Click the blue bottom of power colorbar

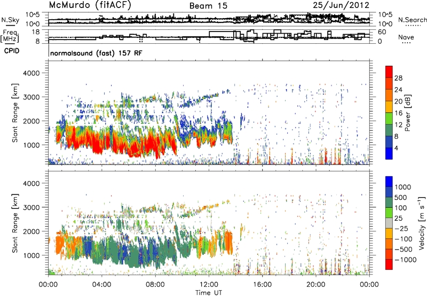click(x=389, y=153)
